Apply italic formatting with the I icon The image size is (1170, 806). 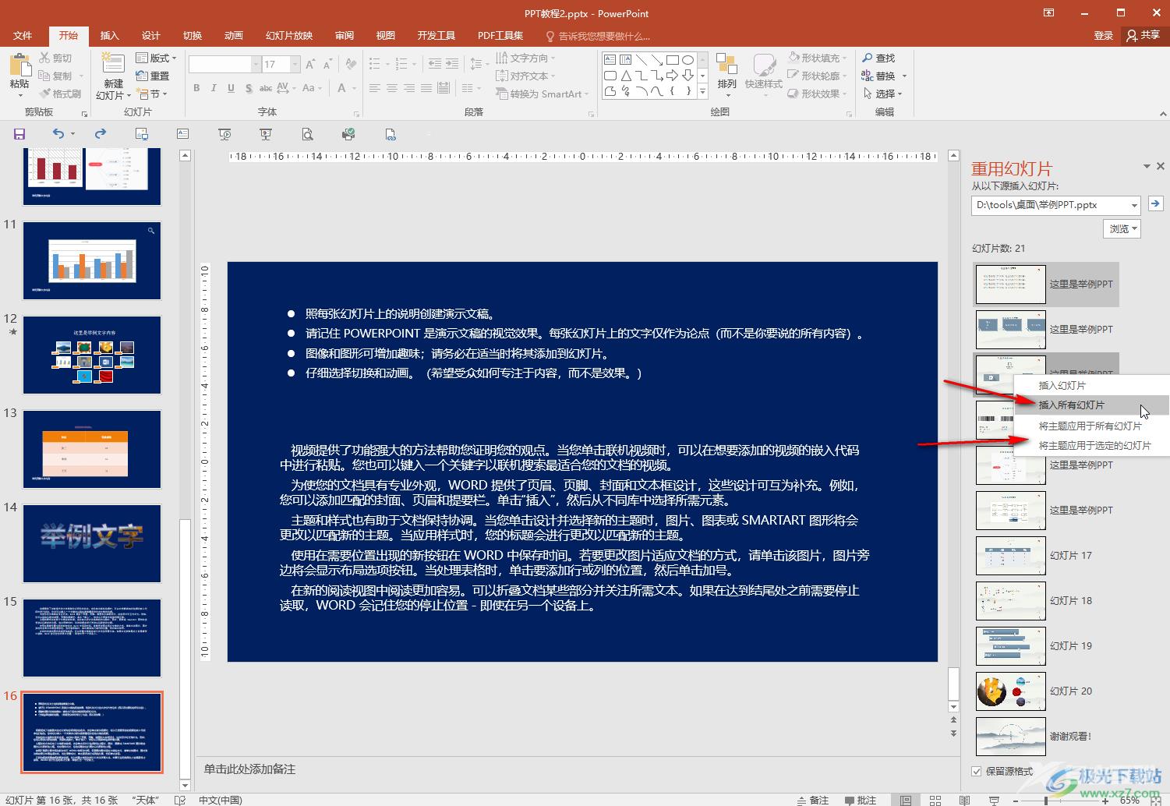click(214, 88)
